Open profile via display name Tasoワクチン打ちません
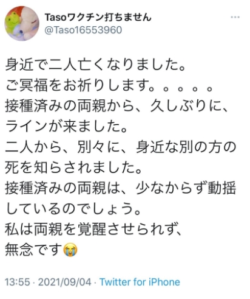 click(98, 17)
